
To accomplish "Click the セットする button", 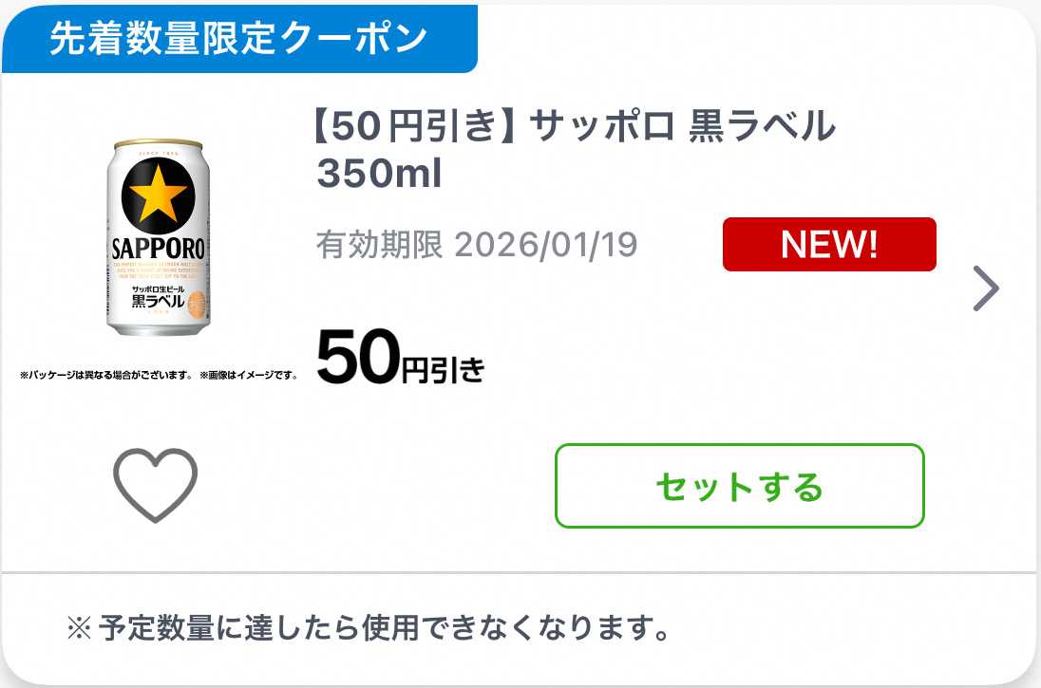I will (x=740, y=486).
